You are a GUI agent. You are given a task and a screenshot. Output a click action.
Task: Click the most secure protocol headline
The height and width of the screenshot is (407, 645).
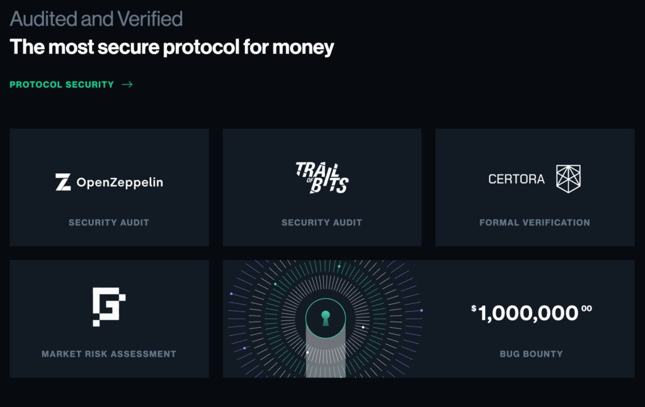[x=171, y=47]
